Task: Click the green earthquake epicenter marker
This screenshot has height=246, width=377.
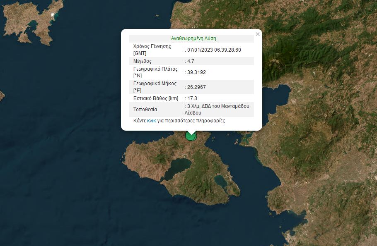Action: coord(191,136)
